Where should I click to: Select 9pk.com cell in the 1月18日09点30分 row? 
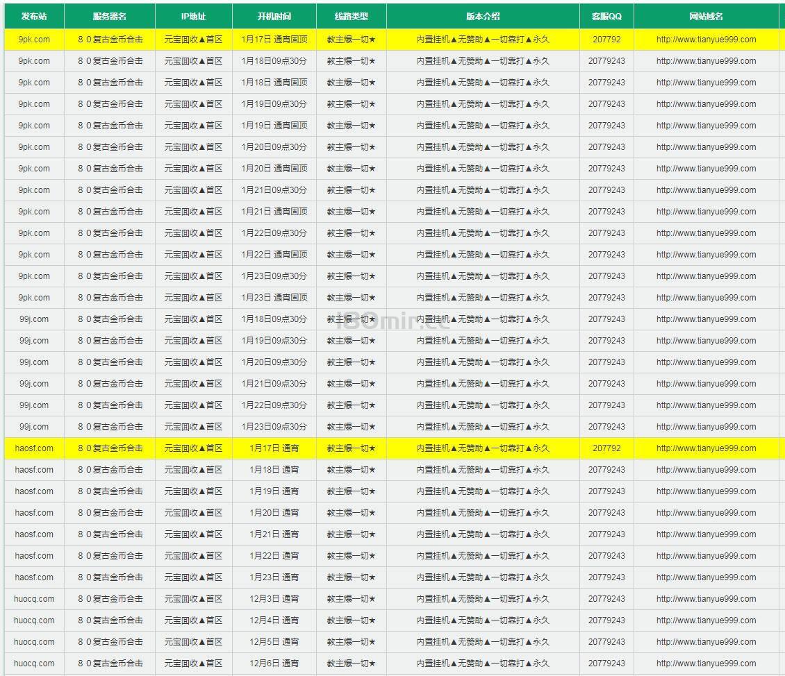point(34,61)
